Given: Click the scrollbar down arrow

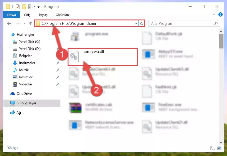Looking at the screenshot, I should (x=221, y=142).
